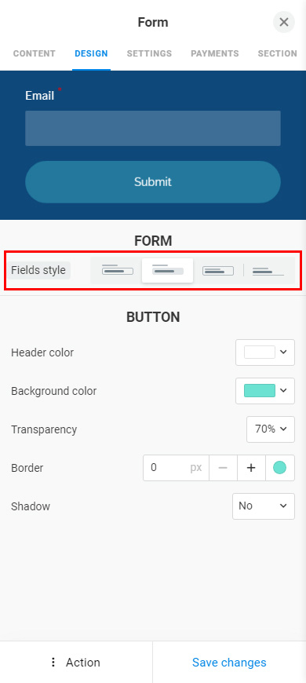Viewport: 306px width, 683px height.
Task: Select the outlined rounded fields style icon
Action: click(x=118, y=270)
